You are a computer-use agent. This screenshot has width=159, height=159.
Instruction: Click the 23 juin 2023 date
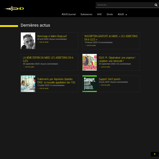[104, 82]
